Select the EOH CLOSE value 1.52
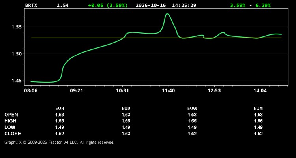The image size is (296, 158). point(60,134)
